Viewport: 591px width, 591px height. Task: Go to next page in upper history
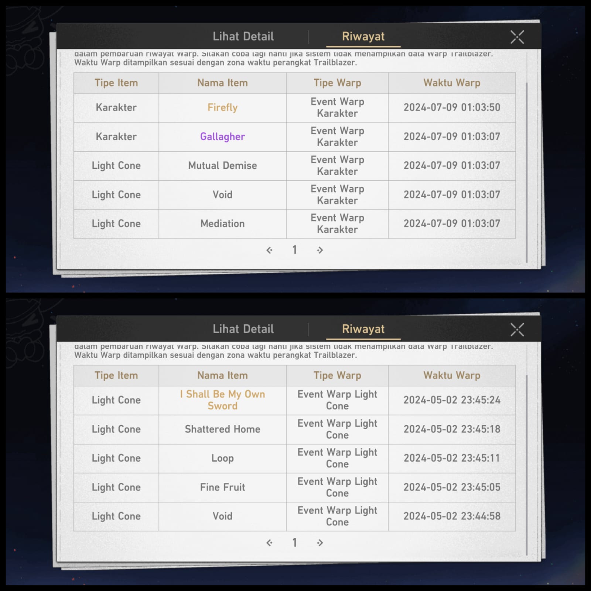pyautogui.click(x=320, y=250)
